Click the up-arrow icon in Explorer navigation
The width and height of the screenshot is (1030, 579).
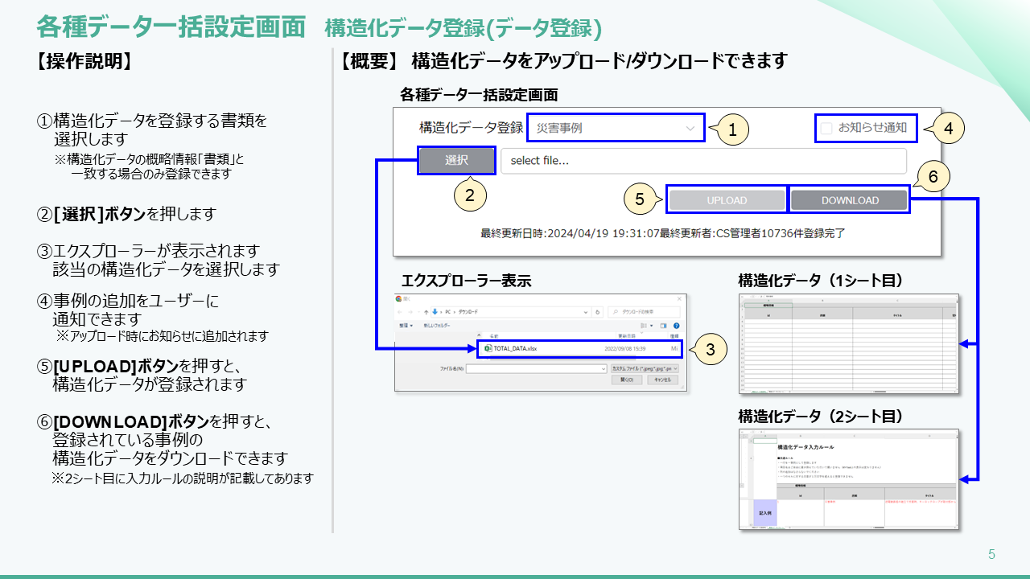click(426, 311)
